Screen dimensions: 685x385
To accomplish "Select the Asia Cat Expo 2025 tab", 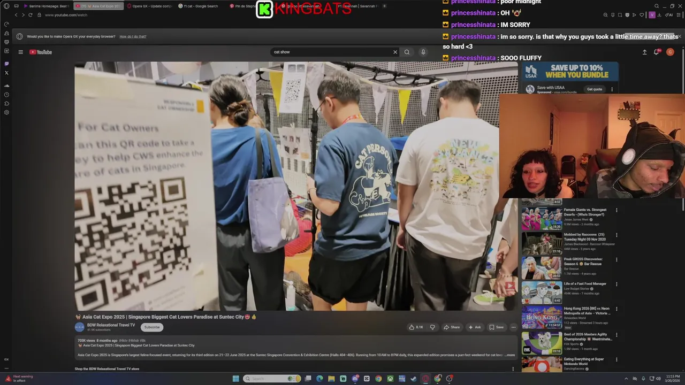I will (100, 6).
